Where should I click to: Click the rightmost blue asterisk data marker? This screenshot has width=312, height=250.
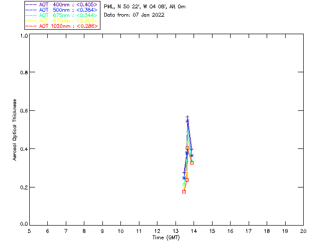[x=192, y=156]
